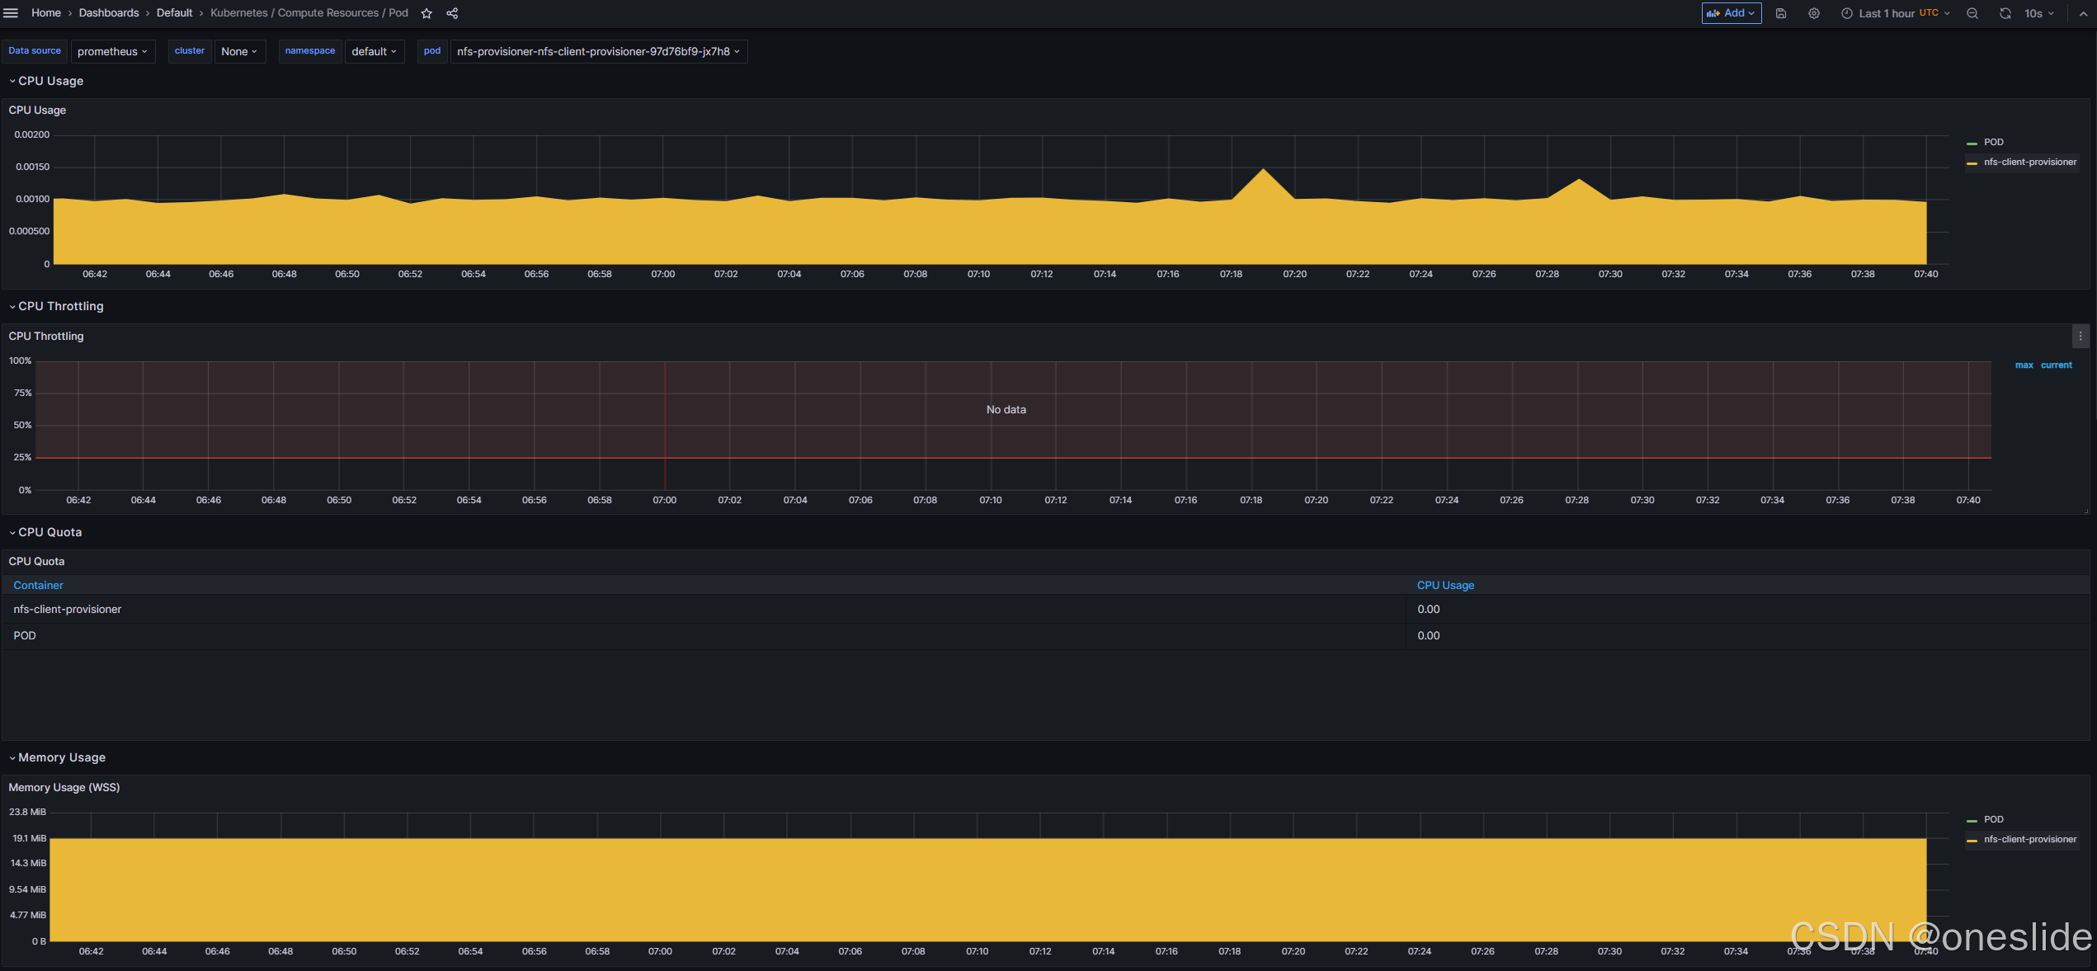Image resolution: width=2097 pixels, height=971 pixels.
Task: Click the share dashboard icon
Action: [x=452, y=13]
